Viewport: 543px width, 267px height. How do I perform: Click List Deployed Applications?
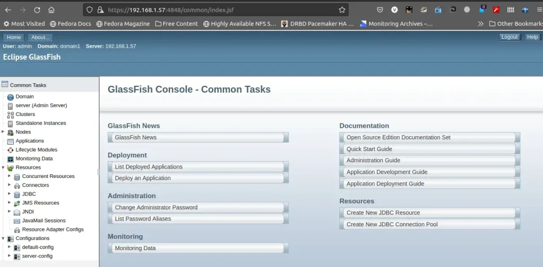tap(198, 167)
